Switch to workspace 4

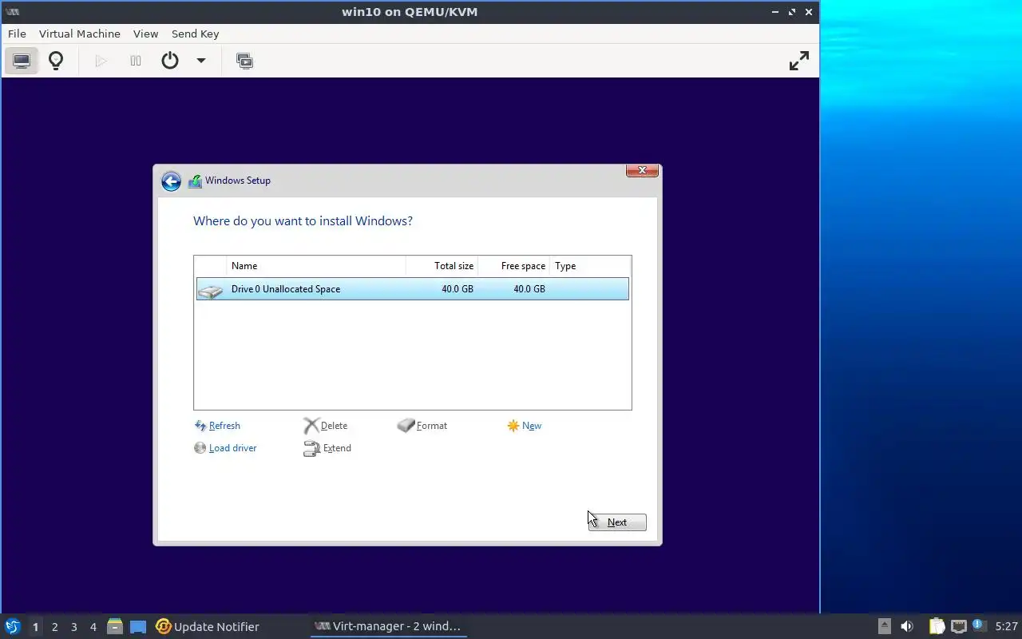tap(93, 627)
